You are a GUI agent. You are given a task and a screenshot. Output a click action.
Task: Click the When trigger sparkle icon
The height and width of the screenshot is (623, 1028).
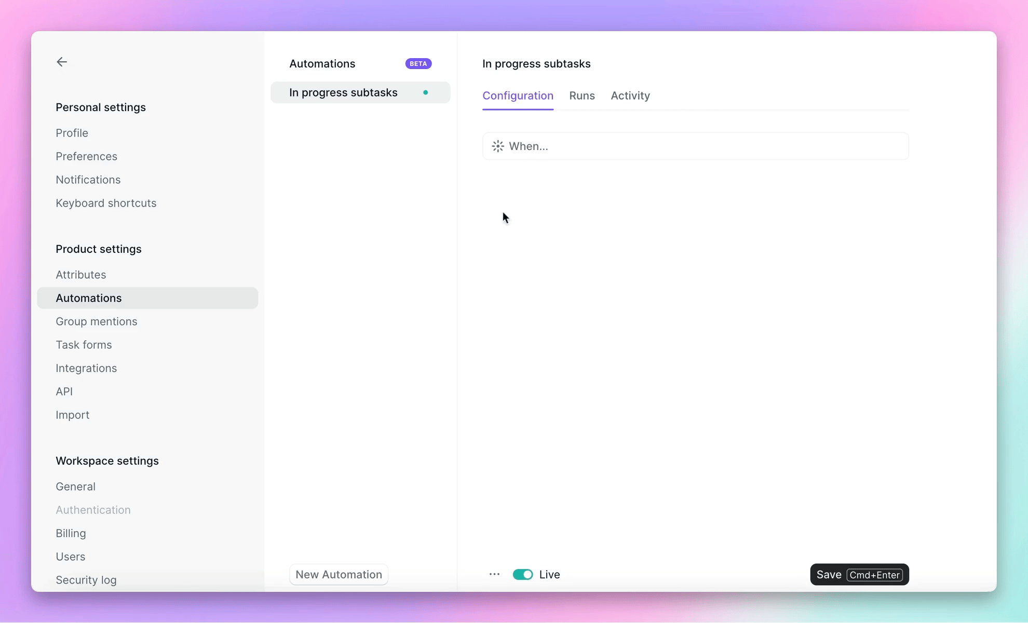click(x=497, y=146)
